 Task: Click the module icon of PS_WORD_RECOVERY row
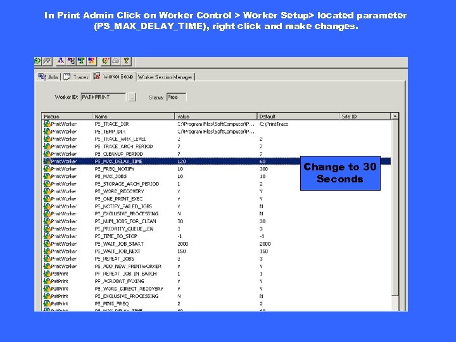(47, 191)
